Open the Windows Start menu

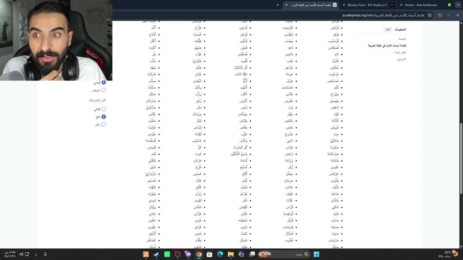[x=317, y=254]
